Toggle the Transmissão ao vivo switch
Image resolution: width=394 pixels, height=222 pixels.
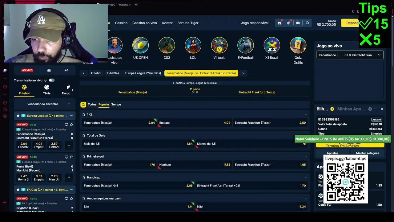51,80
